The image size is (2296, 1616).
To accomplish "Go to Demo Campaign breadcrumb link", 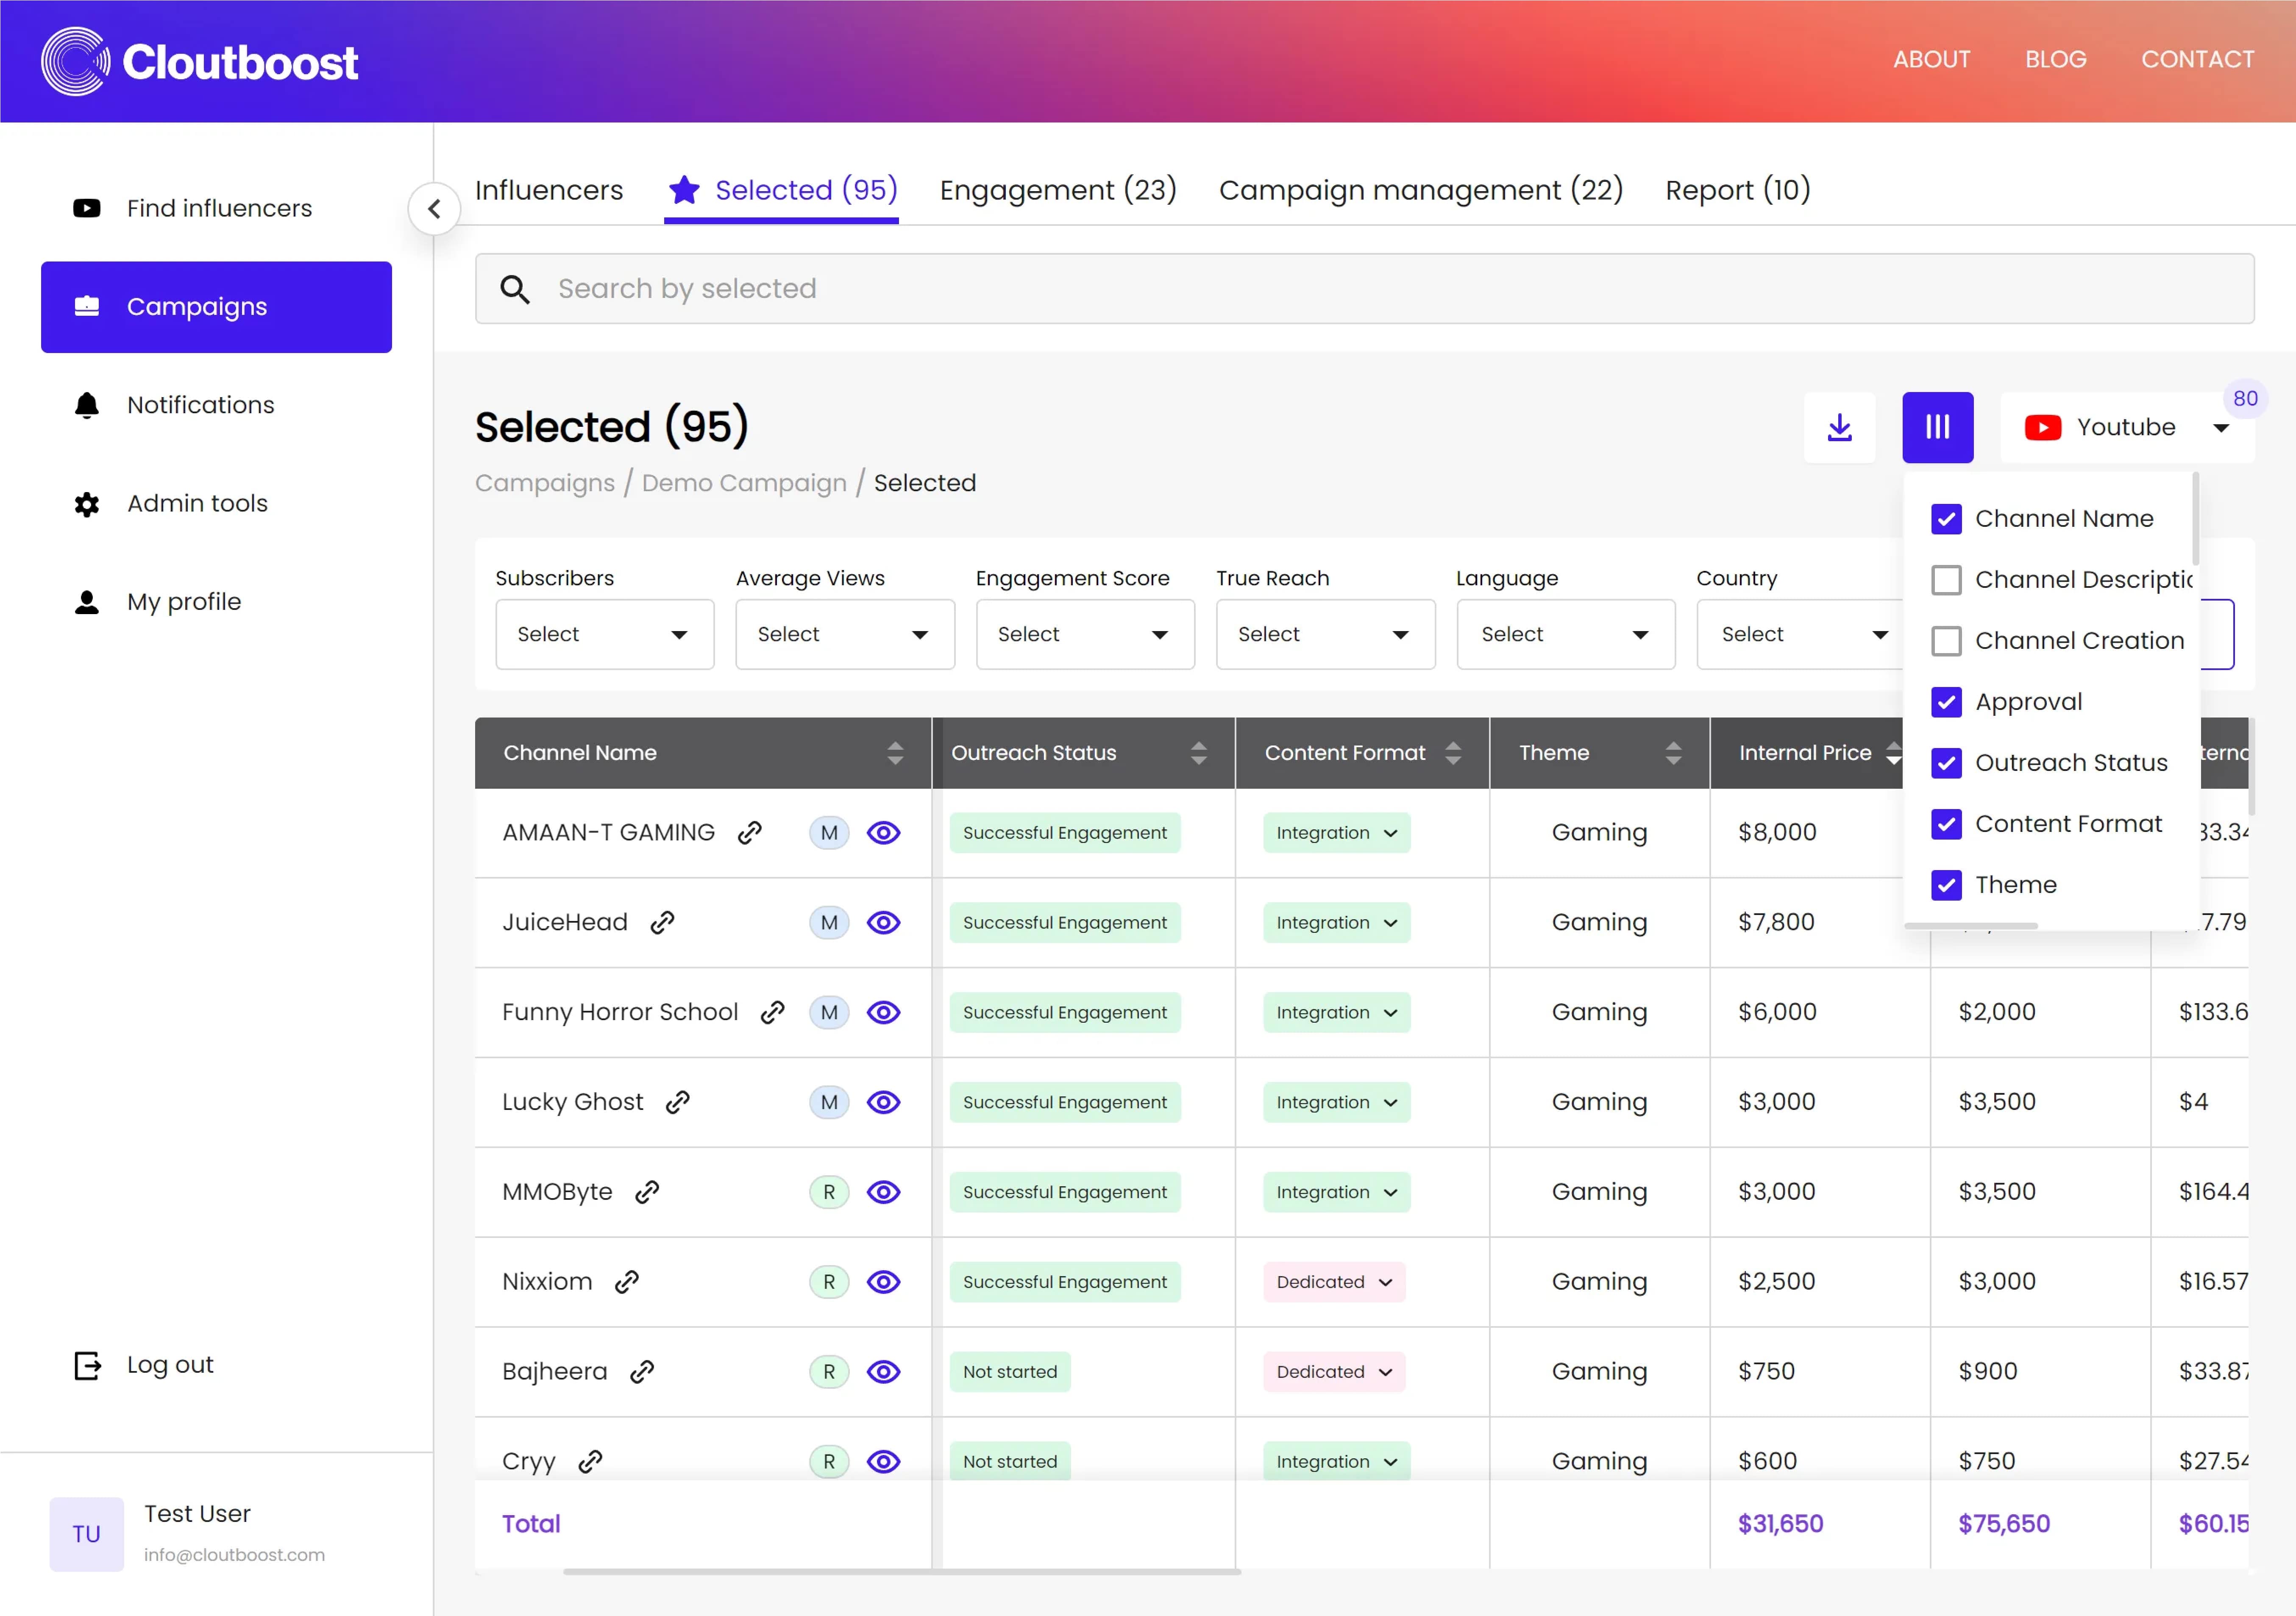I will (x=744, y=483).
